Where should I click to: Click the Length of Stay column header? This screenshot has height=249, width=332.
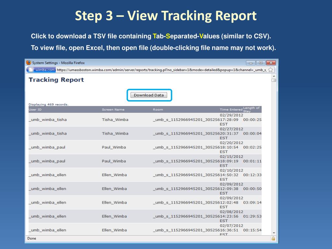click(251, 110)
